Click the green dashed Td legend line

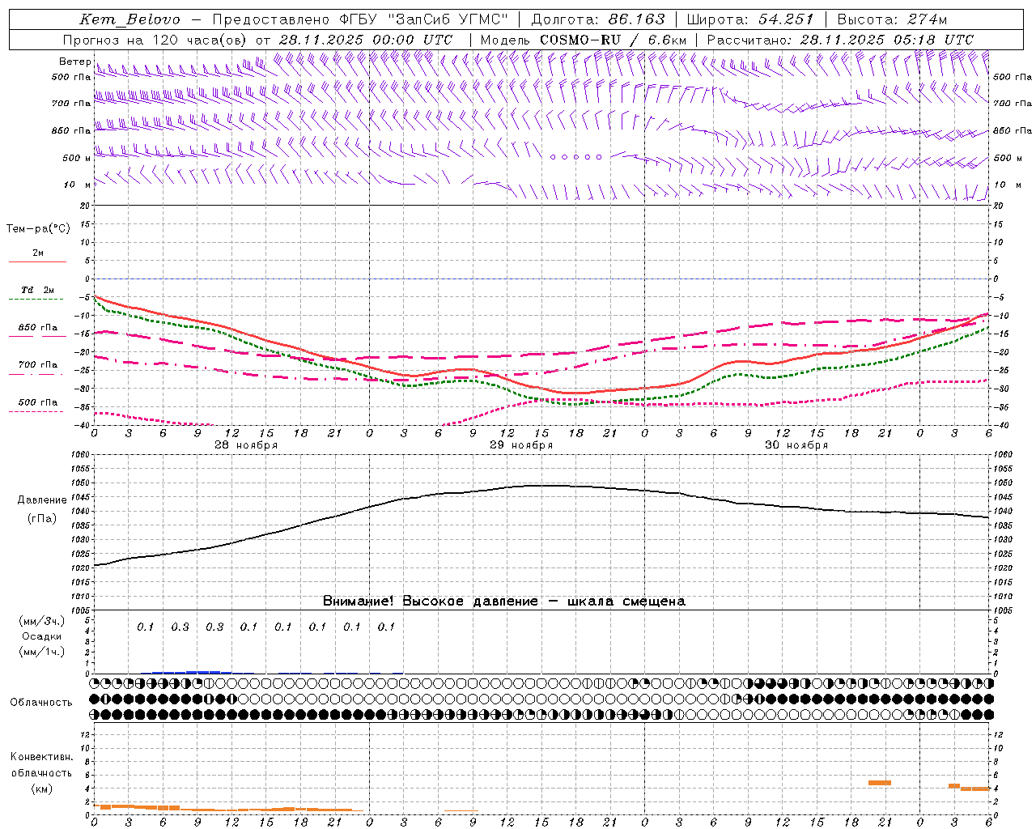click(36, 300)
